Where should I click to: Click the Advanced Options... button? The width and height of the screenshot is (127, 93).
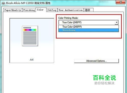[97, 61]
